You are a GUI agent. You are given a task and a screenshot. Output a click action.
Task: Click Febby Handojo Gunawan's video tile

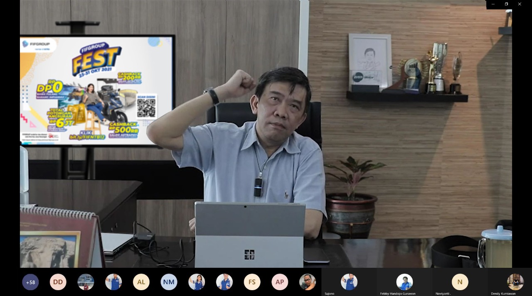[x=404, y=282]
